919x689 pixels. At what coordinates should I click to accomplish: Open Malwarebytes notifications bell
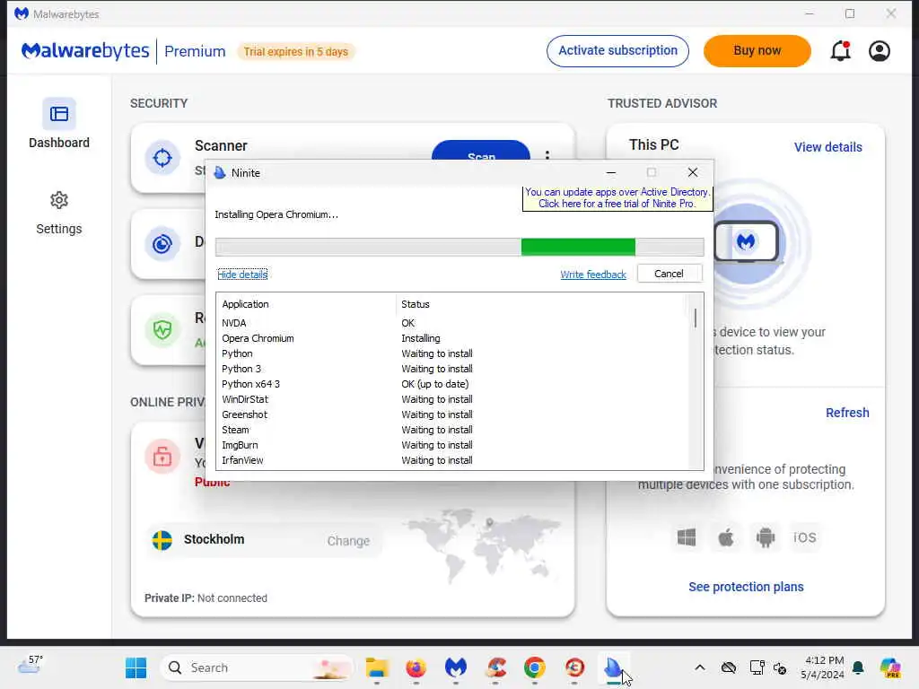click(840, 51)
